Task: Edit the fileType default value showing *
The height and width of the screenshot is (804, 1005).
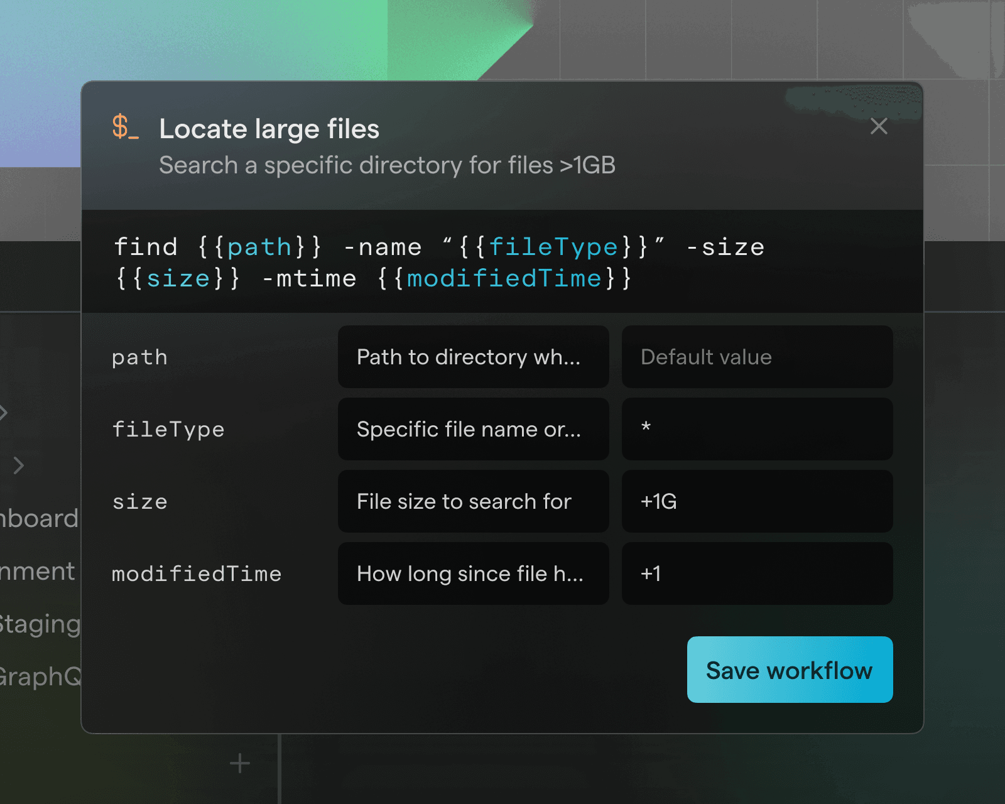Action: pos(757,429)
